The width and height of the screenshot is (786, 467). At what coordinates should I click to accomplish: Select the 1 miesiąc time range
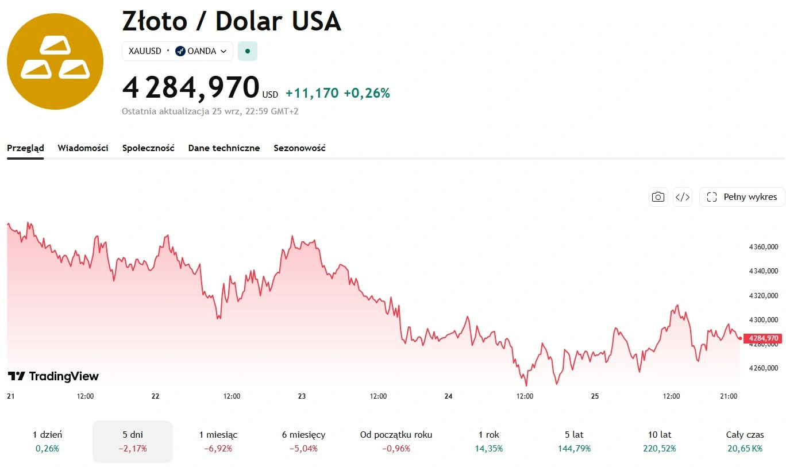coord(218,441)
